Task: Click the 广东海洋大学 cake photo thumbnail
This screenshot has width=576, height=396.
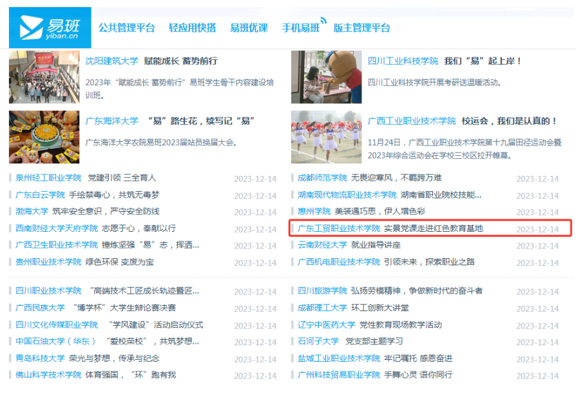Action: point(44,137)
